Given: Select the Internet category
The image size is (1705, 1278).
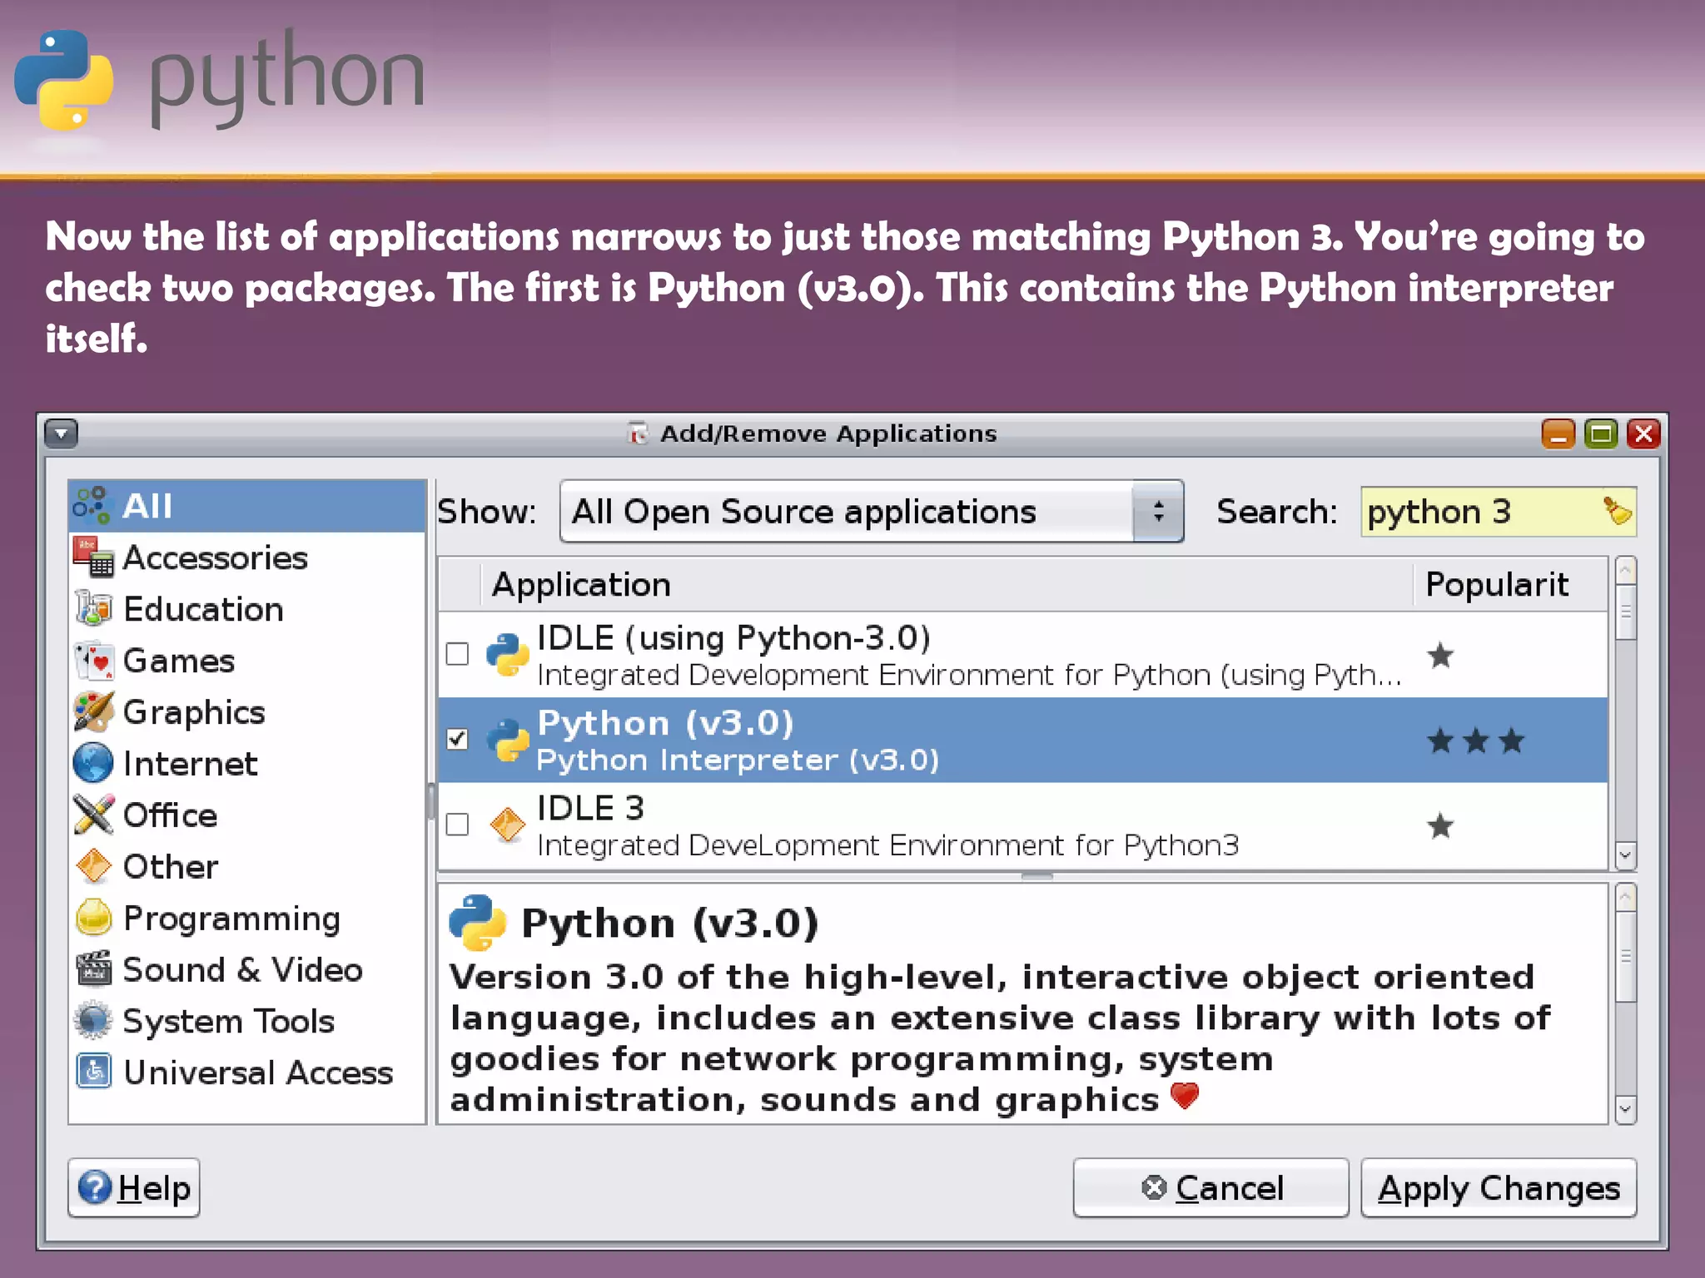Looking at the screenshot, I should pyautogui.click(x=247, y=763).
